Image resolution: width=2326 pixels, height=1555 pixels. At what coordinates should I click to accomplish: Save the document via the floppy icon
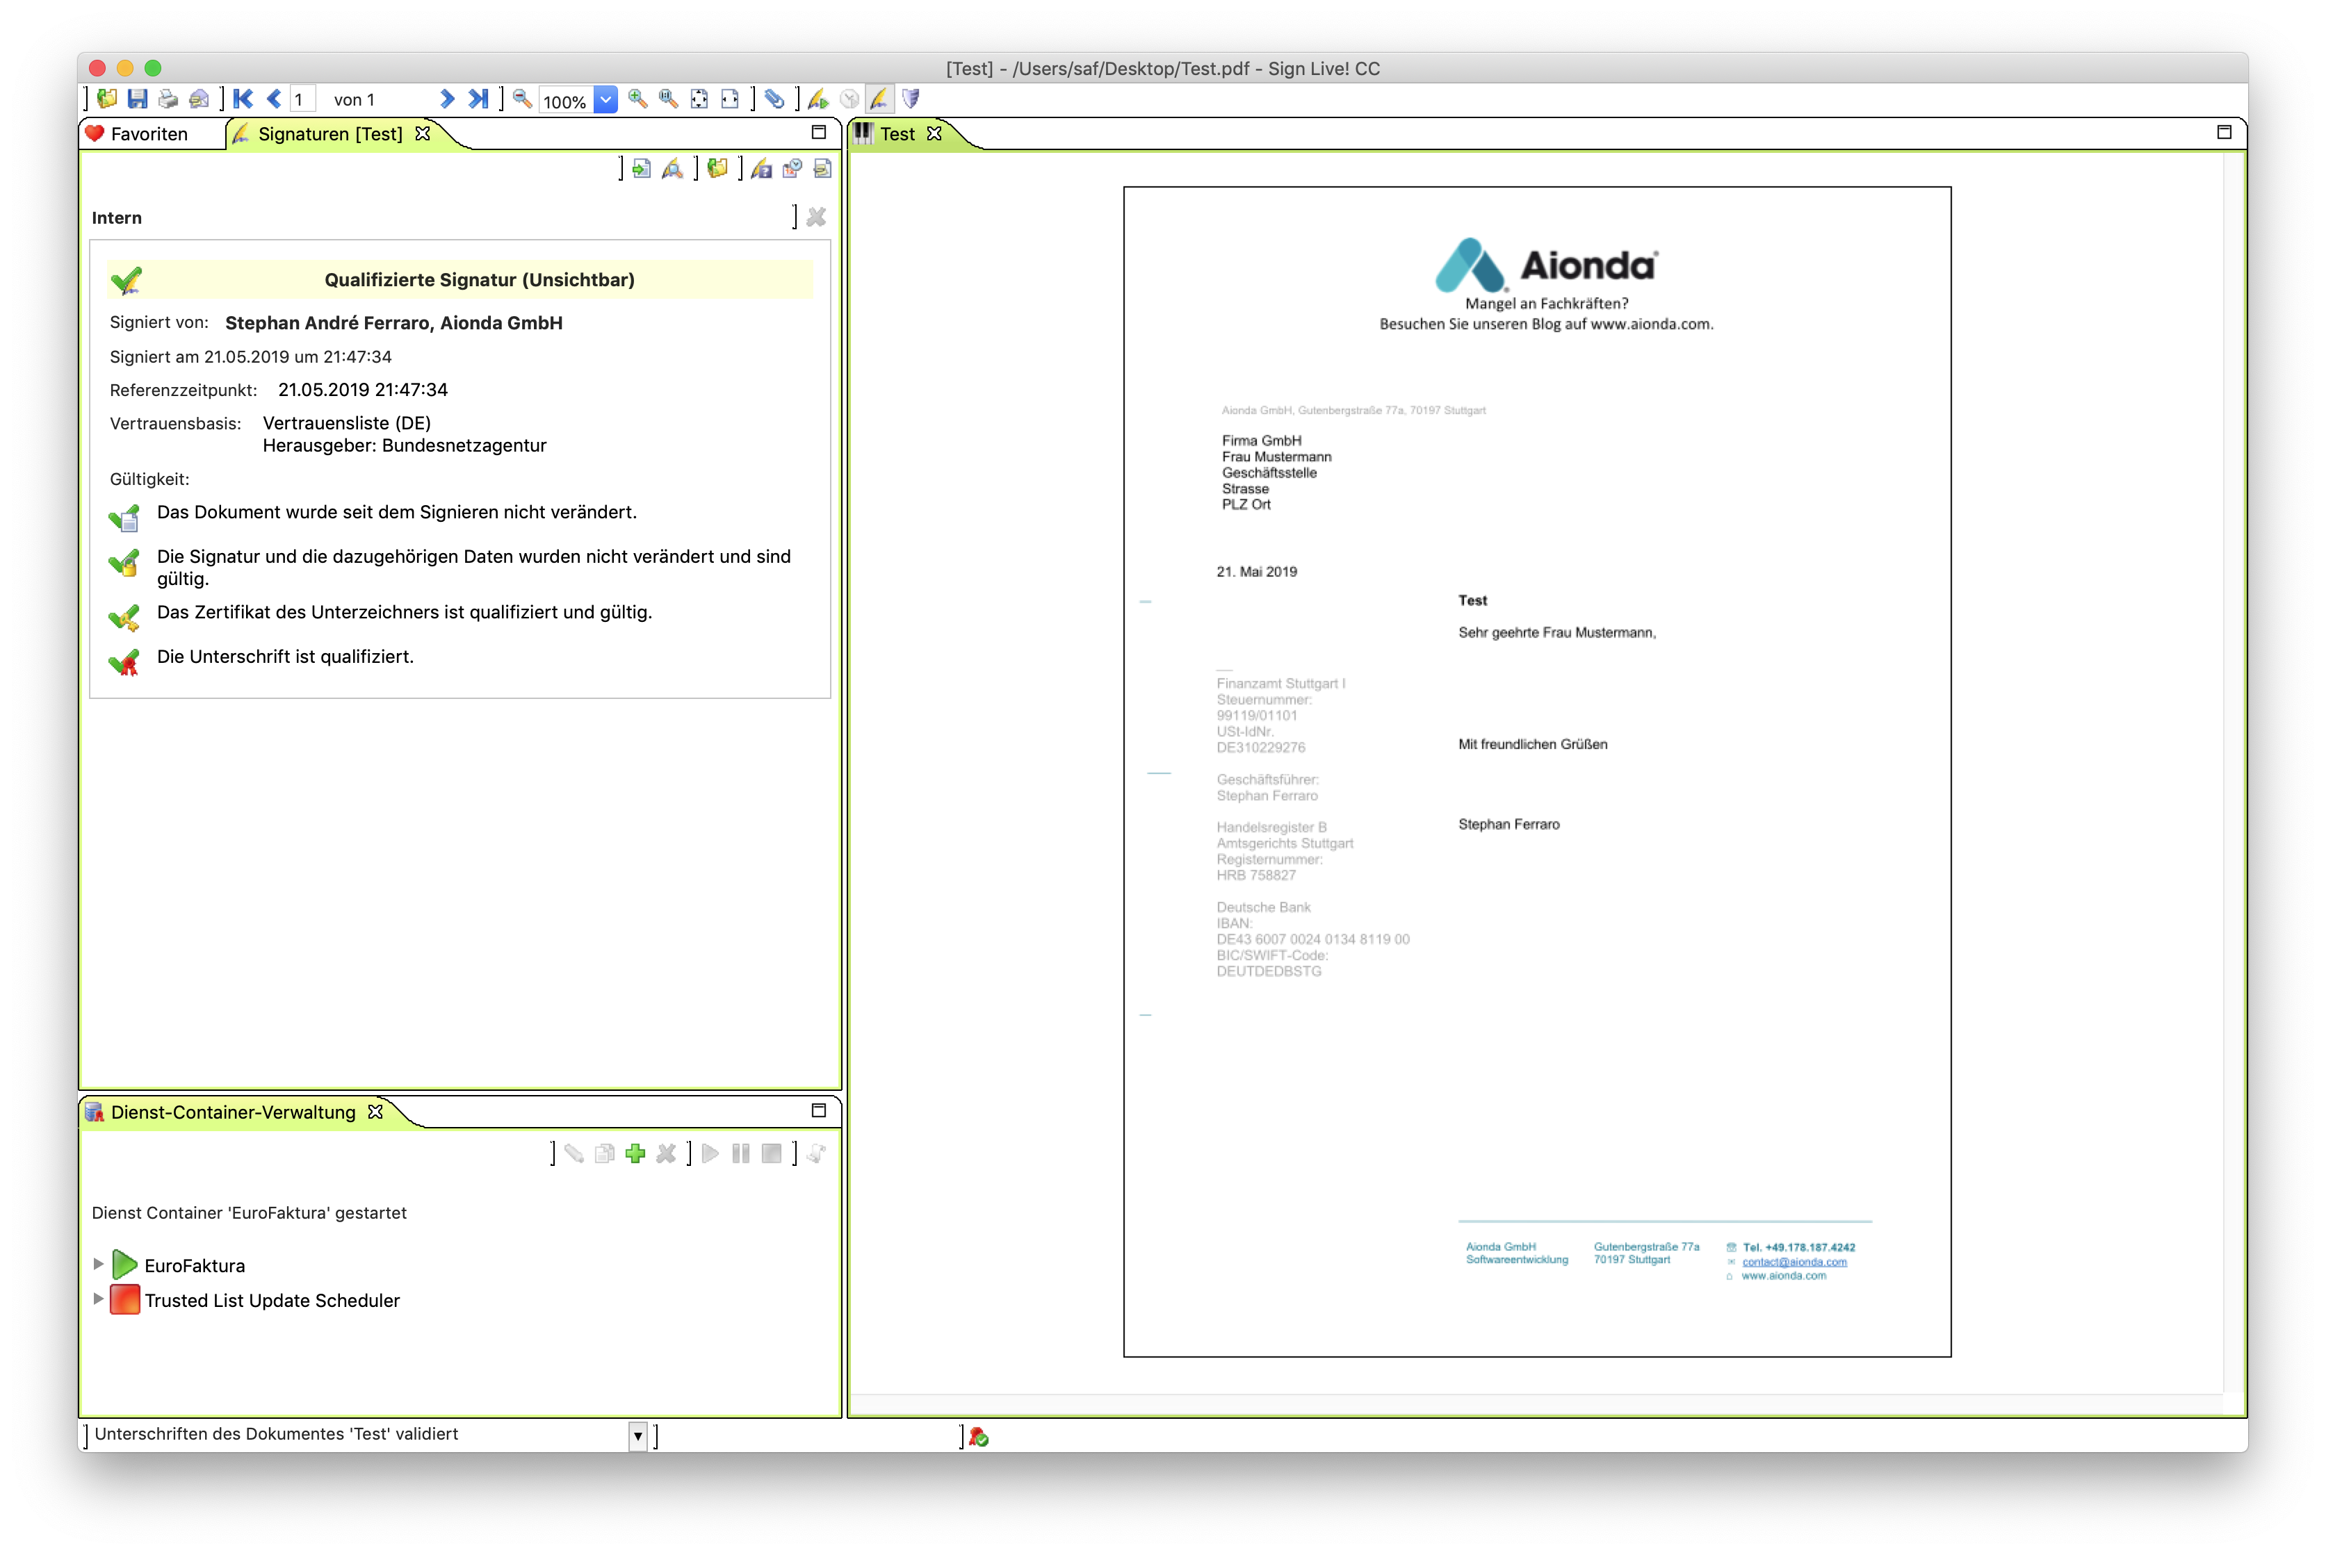click(x=138, y=99)
